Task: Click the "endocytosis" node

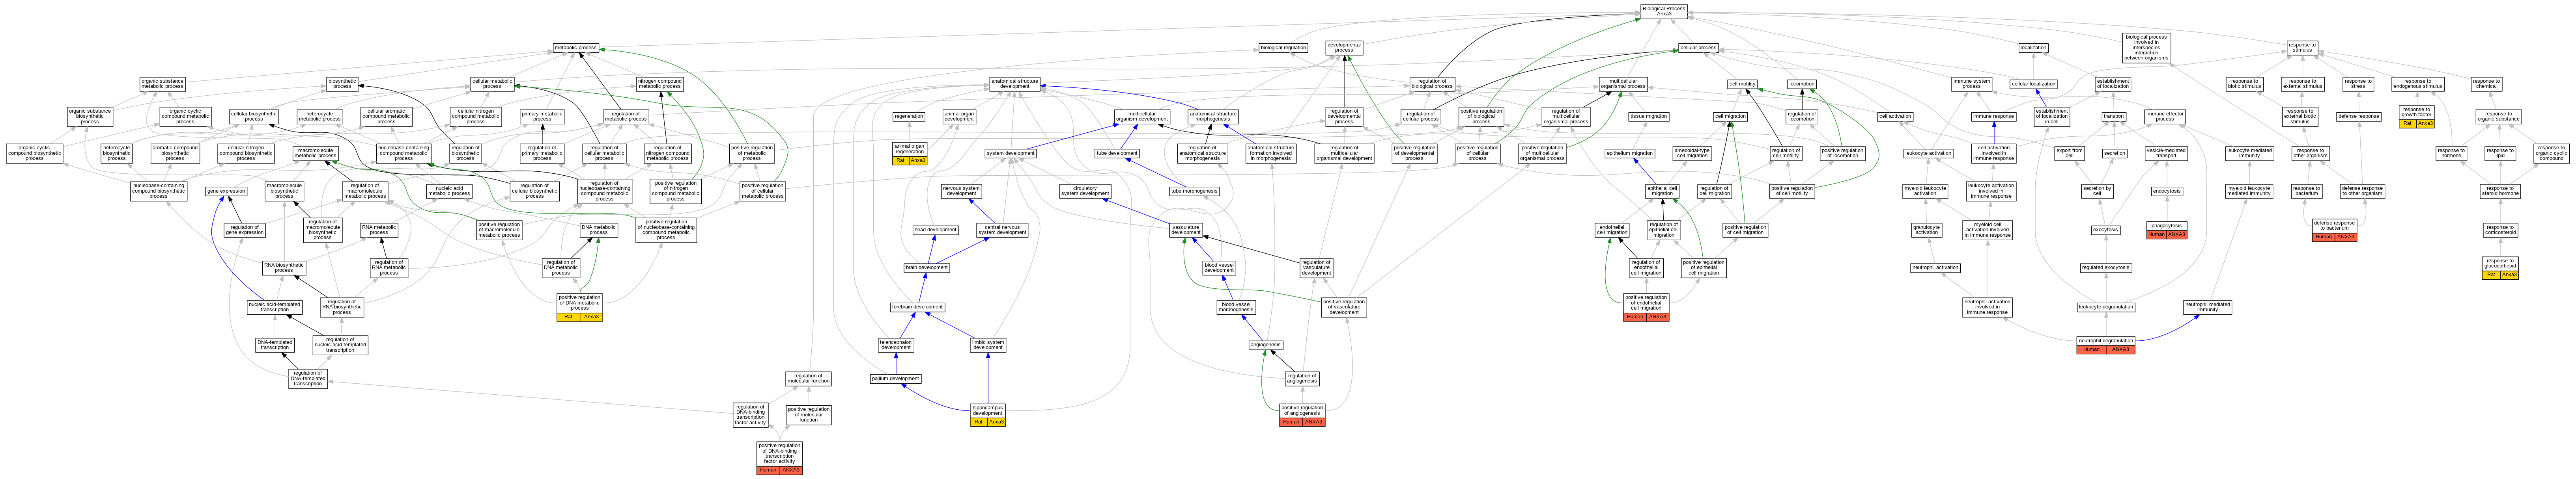Action: click(x=2167, y=191)
